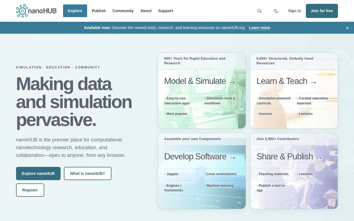This screenshot has height=221, width=354.
Task: Follow the Learn more banner link
Action: click(x=259, y=28)
